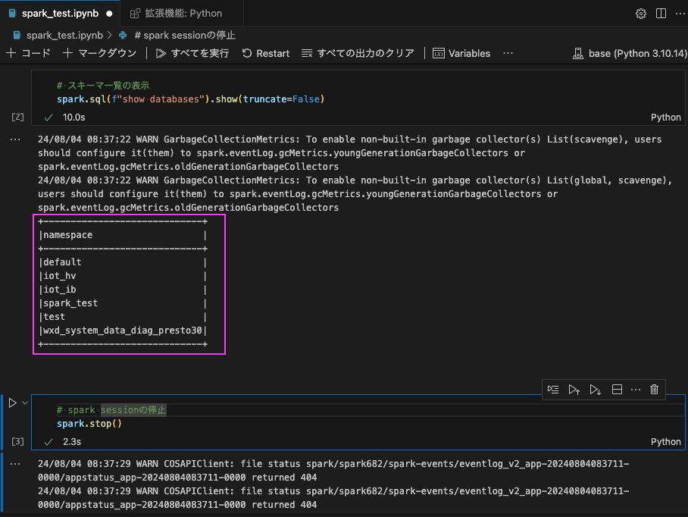Screen dimensions: 688x517
Task: Click the 'default' row in the output table
Action: coord(62,262)
